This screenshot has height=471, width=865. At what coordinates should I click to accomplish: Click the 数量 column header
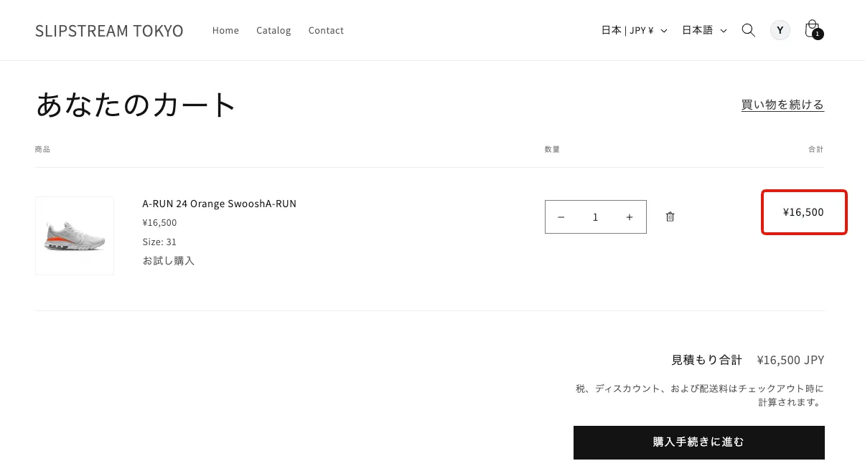[552, 149]
